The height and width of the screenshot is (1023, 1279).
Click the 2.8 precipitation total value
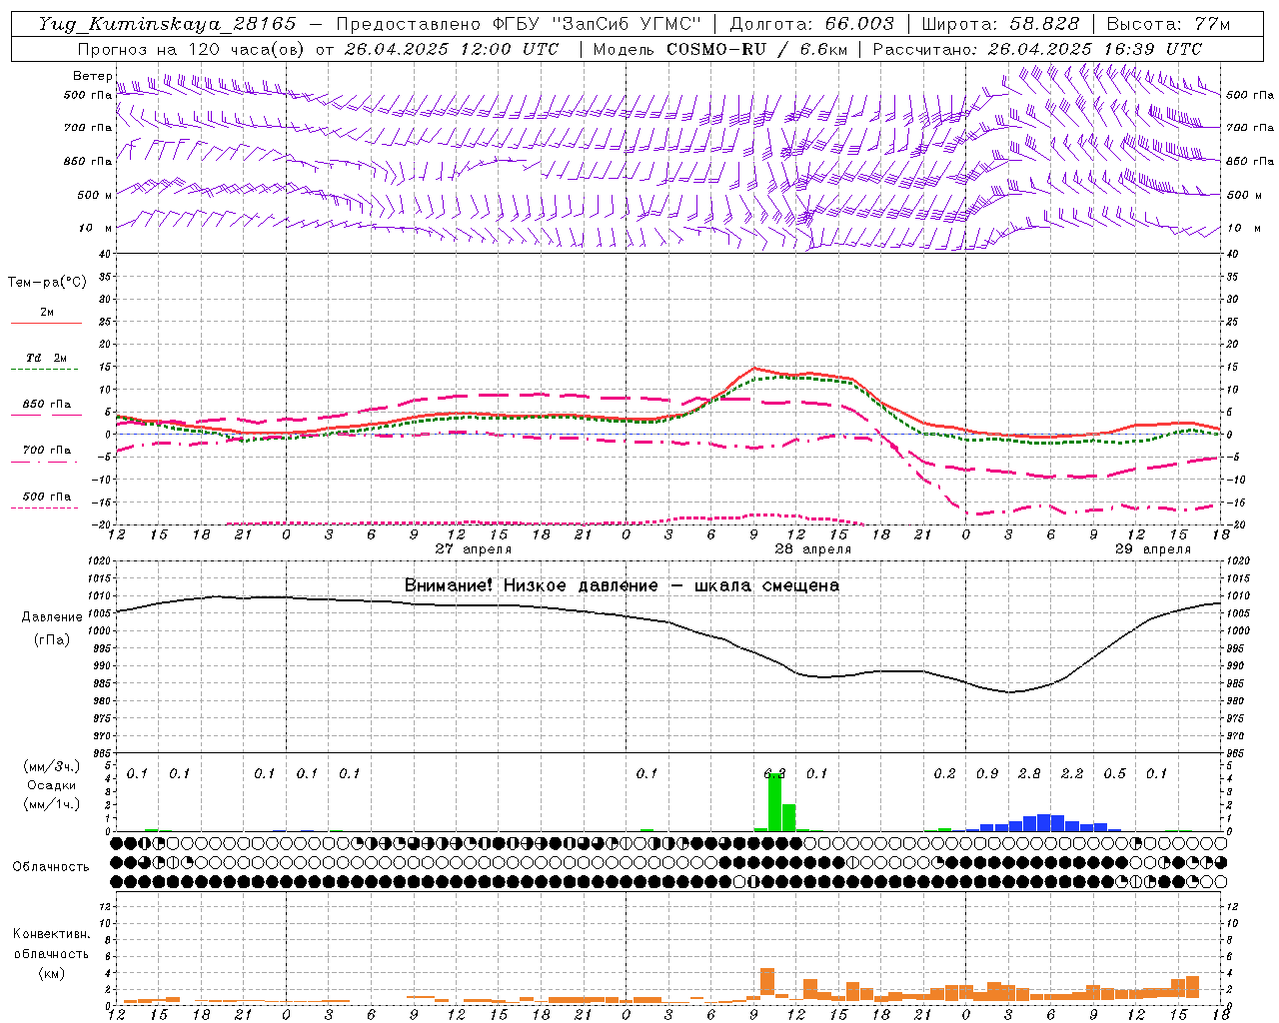tap(1029, 774)
